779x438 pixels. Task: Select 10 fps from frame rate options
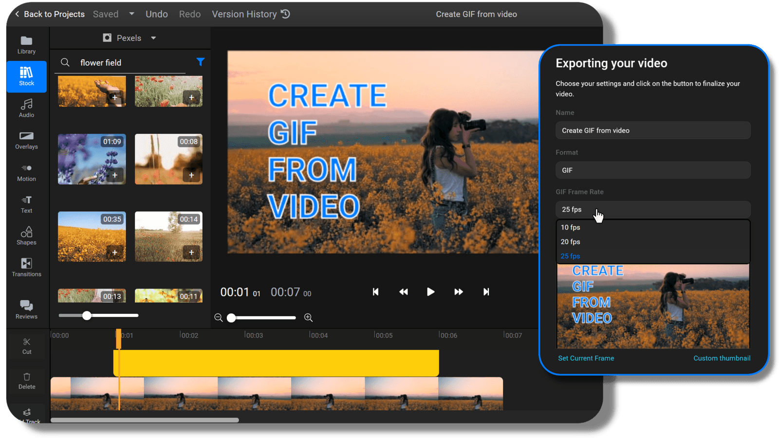coord(570,227)
